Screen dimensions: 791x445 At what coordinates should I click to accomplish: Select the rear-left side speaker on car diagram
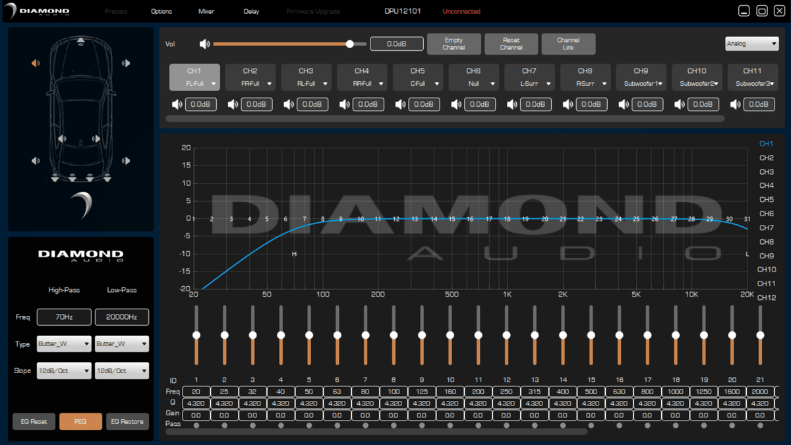[x=36, y=160]
